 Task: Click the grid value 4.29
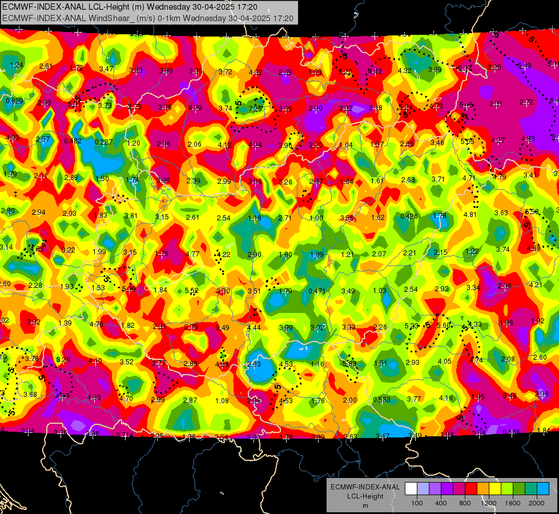click(x=195, y=107)
